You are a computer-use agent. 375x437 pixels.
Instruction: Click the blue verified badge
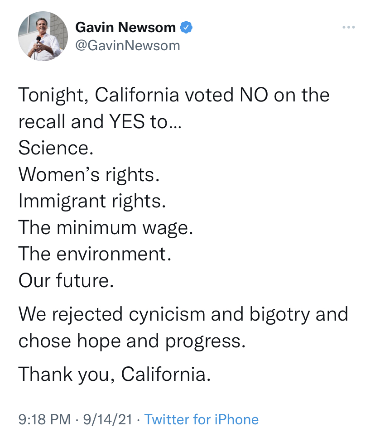[x=186, y=27]
